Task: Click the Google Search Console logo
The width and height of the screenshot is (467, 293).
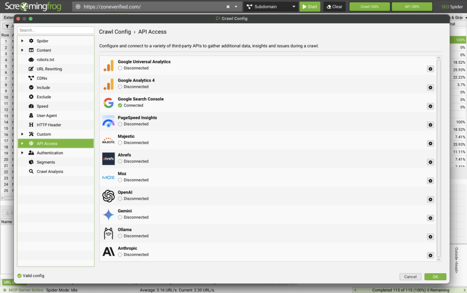Action: point(109,103)
